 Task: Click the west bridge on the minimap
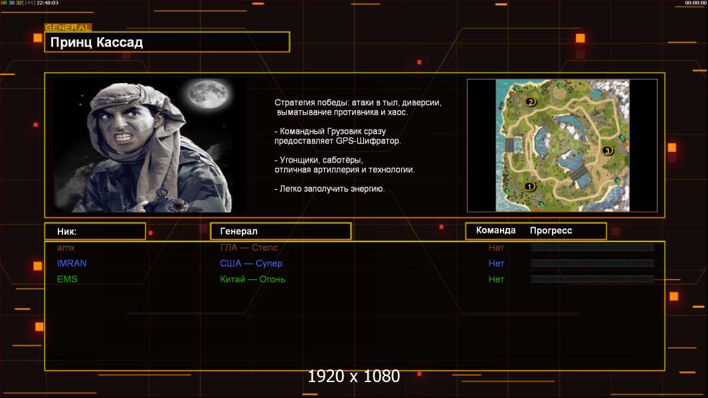[509, 144]
